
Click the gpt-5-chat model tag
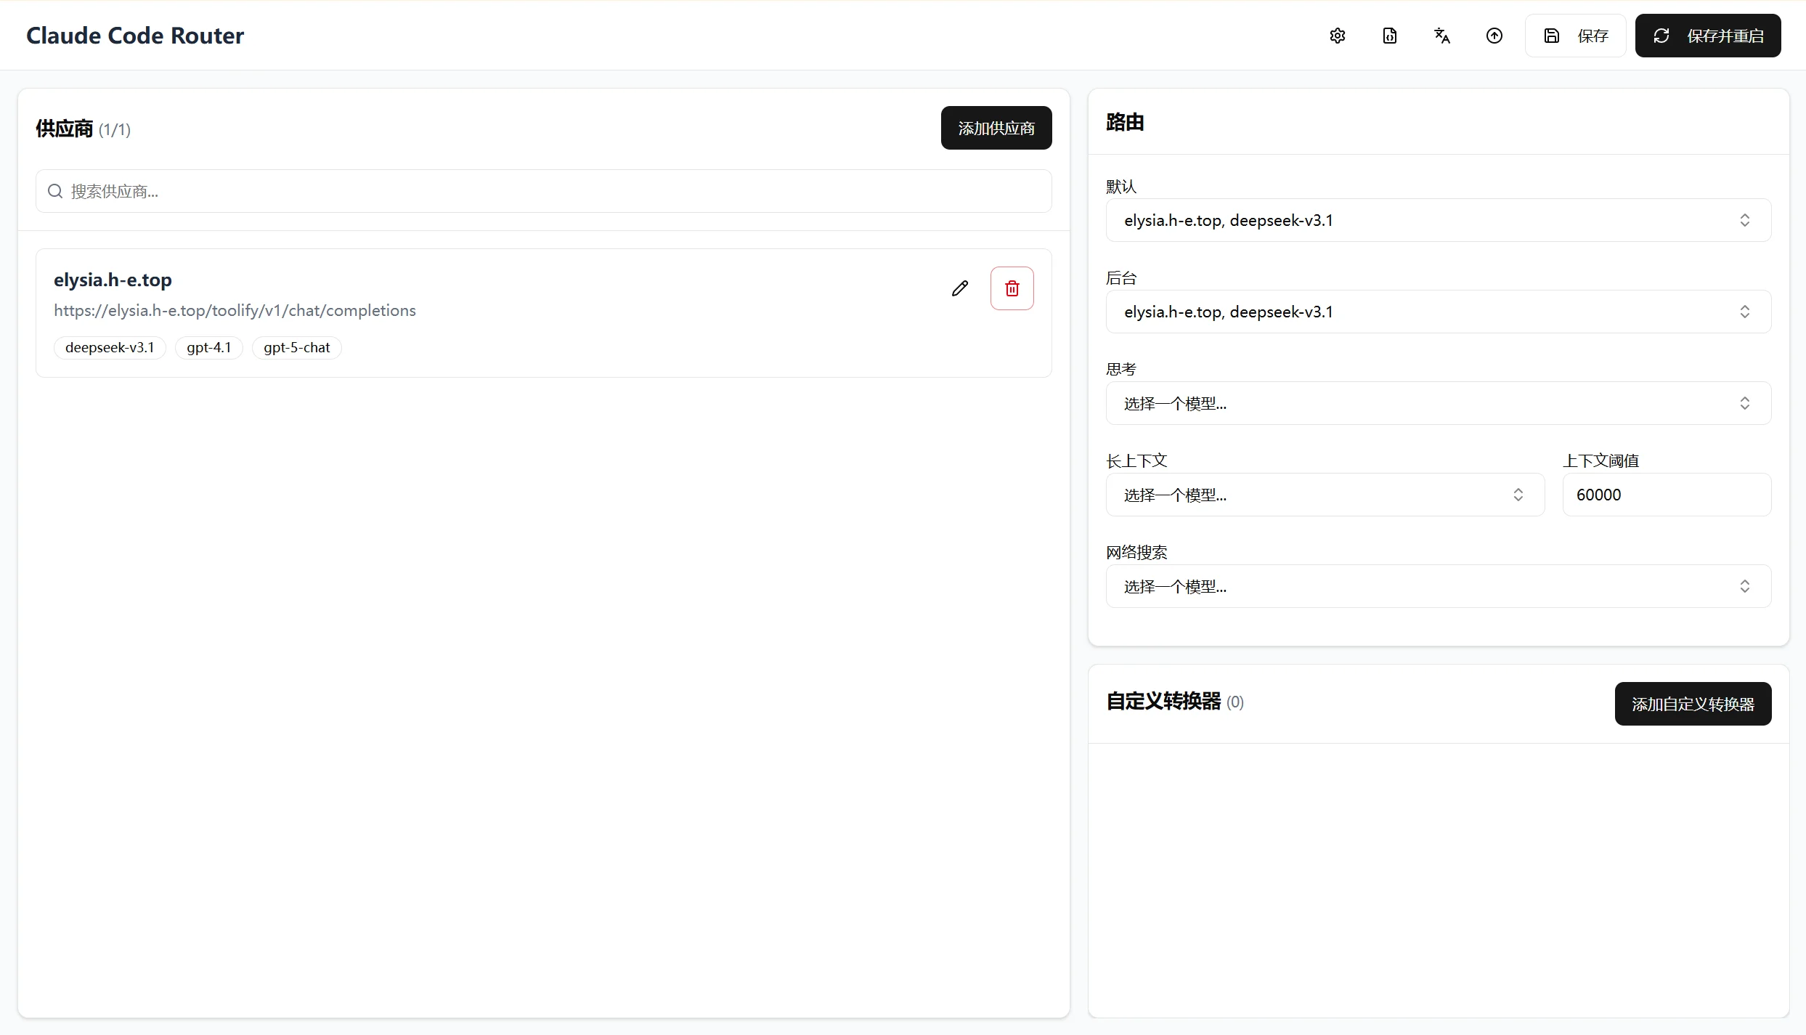296,348
